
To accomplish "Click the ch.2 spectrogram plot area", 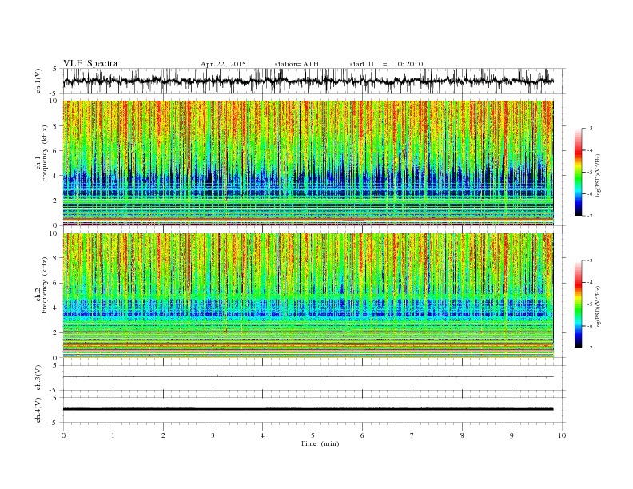I will [308, 296].
